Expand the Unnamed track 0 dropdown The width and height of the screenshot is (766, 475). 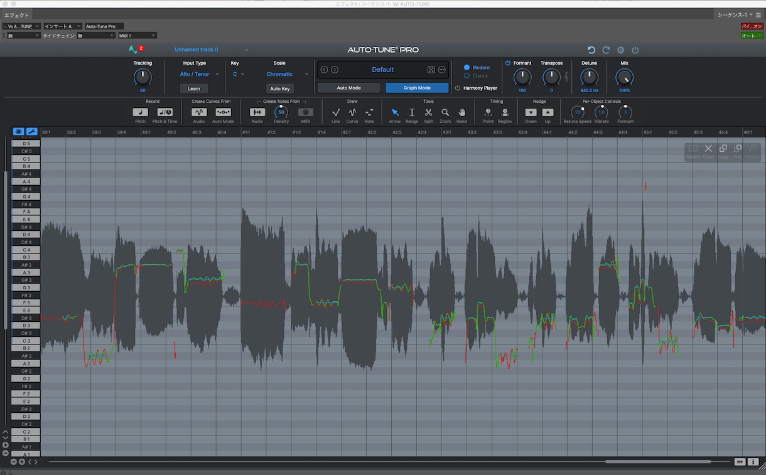212,50
